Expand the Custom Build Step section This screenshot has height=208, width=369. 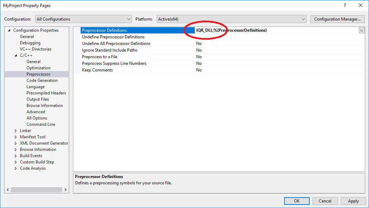tap(15, 162)
